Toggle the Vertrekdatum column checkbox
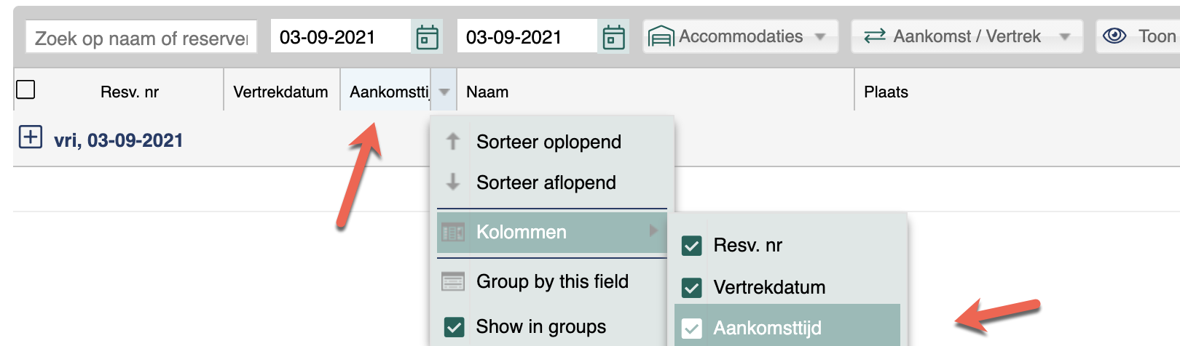Viewport: 1180px width, 346px height. coord(691,288)
